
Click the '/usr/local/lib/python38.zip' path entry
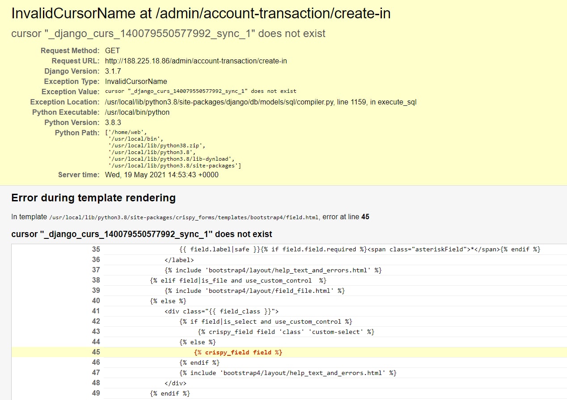157,146
